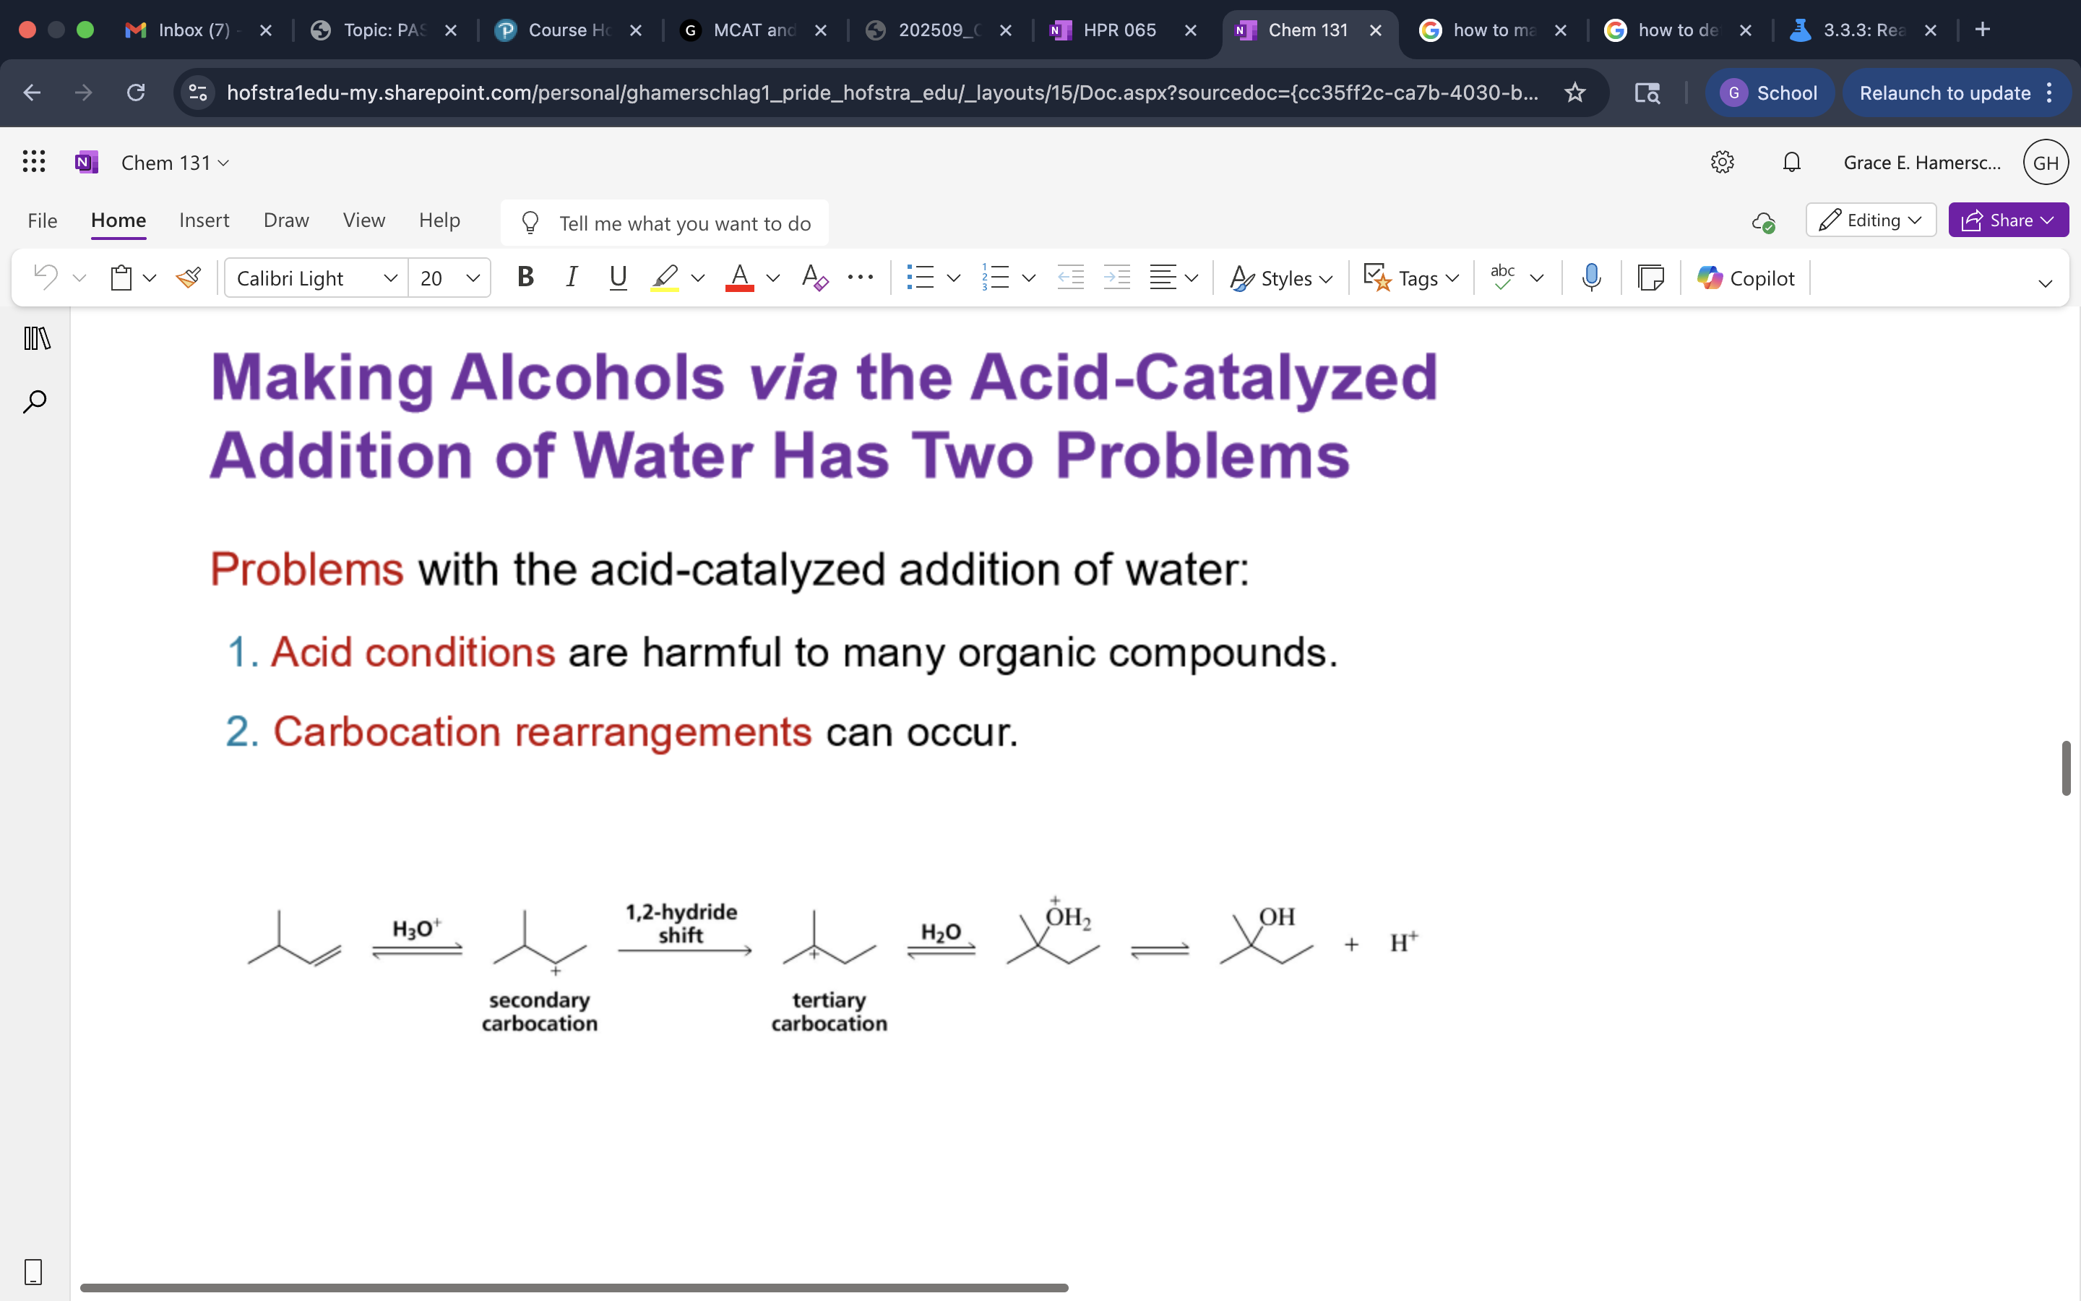Screen dimensions: 2081x1301
Task: Select the Format Painter tool
Action: [189, 277]
